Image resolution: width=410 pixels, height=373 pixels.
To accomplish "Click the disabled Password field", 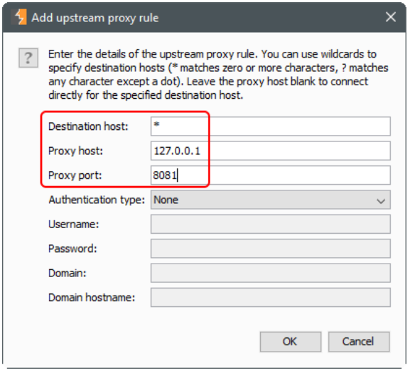I will (271, 249).
